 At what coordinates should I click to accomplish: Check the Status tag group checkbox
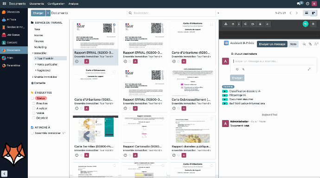[32, 98]
